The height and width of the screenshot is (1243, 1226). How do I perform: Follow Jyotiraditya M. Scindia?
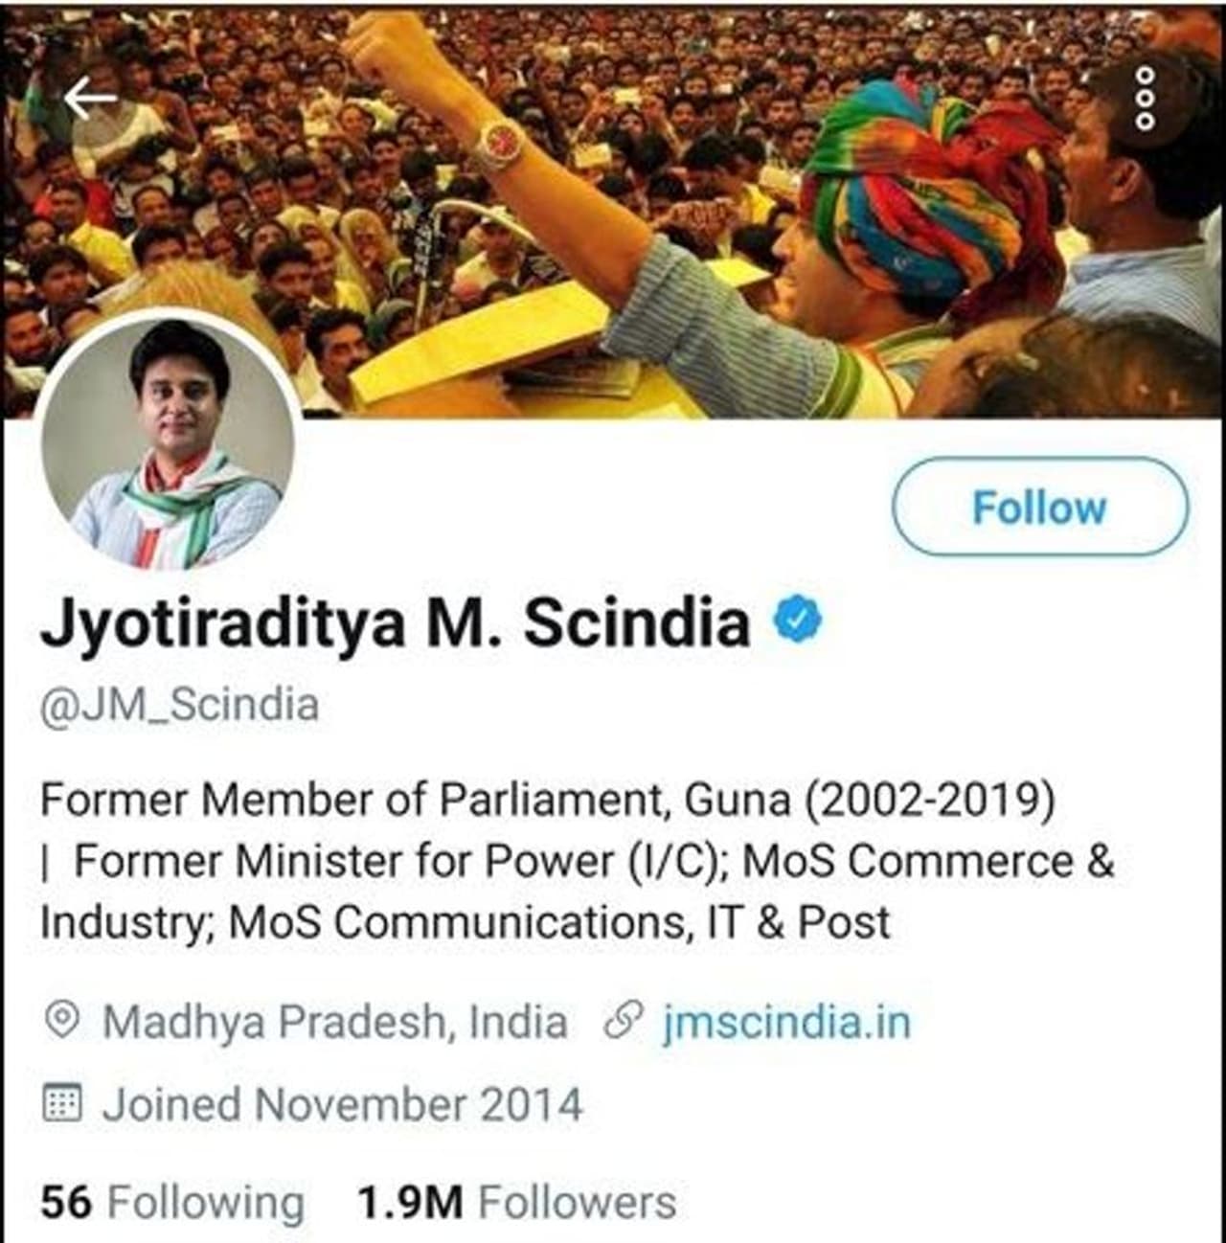pos(1039,508)
